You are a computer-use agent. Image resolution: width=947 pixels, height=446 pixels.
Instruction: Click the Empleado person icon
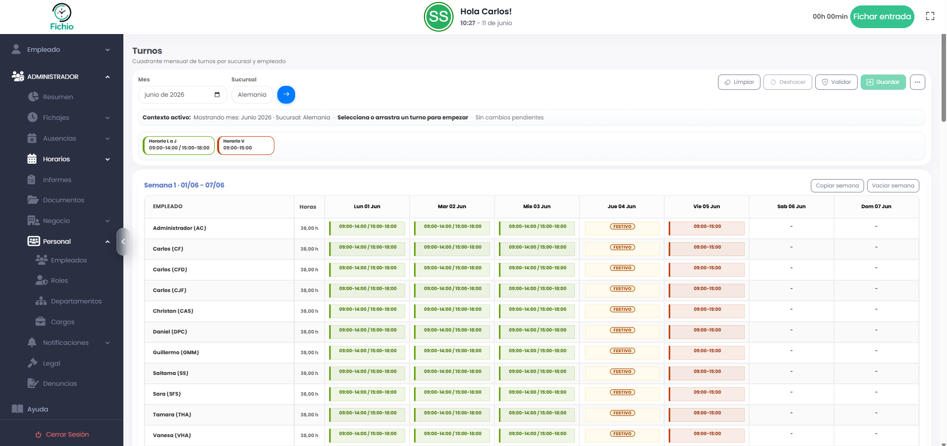[x=16, y=49]
